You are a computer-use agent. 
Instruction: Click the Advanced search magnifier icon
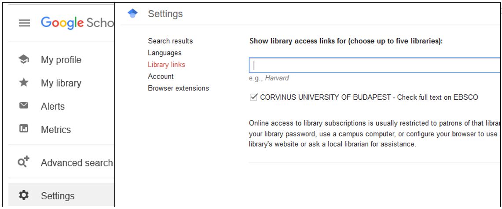pyautogui.click(x=24, y=162)
